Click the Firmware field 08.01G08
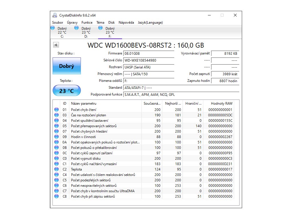The image size is (292, 219). click(x=149, y=53)
